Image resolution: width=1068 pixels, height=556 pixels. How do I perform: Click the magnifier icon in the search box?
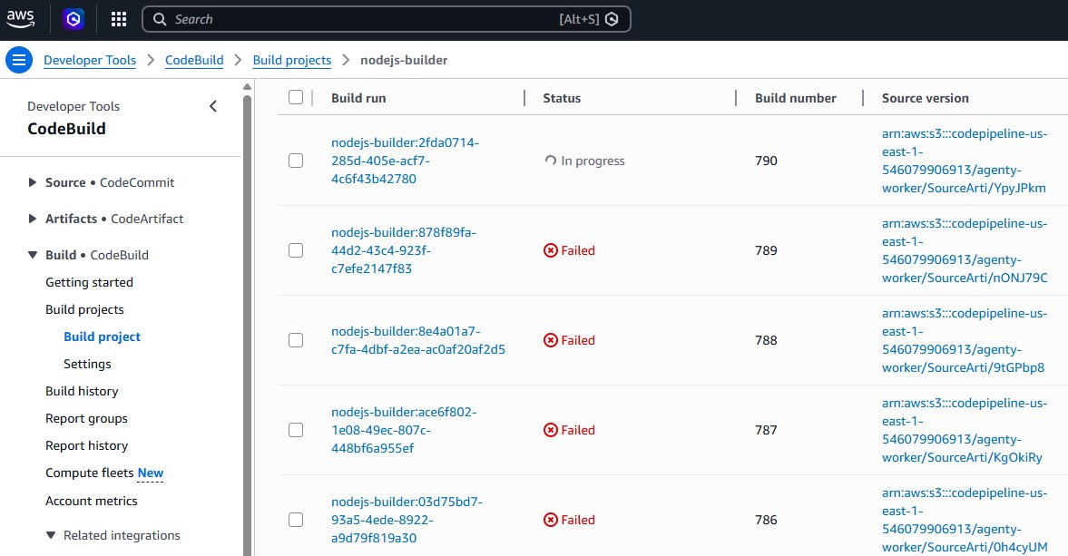click(160, 19)
